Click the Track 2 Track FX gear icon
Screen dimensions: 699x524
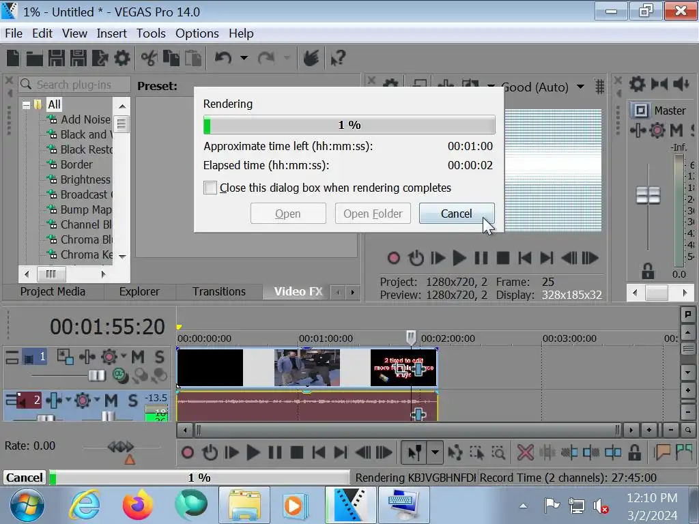pyautogui.click(x=83, y=400)
